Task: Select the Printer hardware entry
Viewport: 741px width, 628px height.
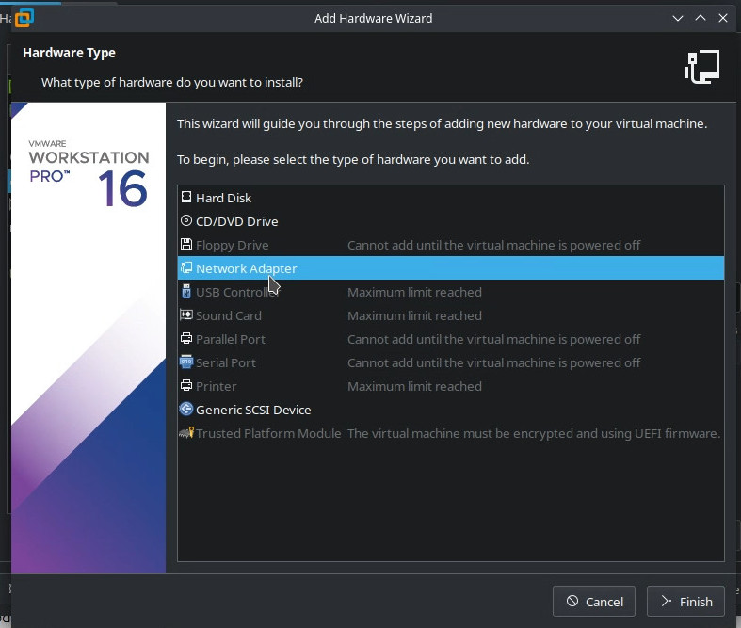Action: (x=216, y=386)
